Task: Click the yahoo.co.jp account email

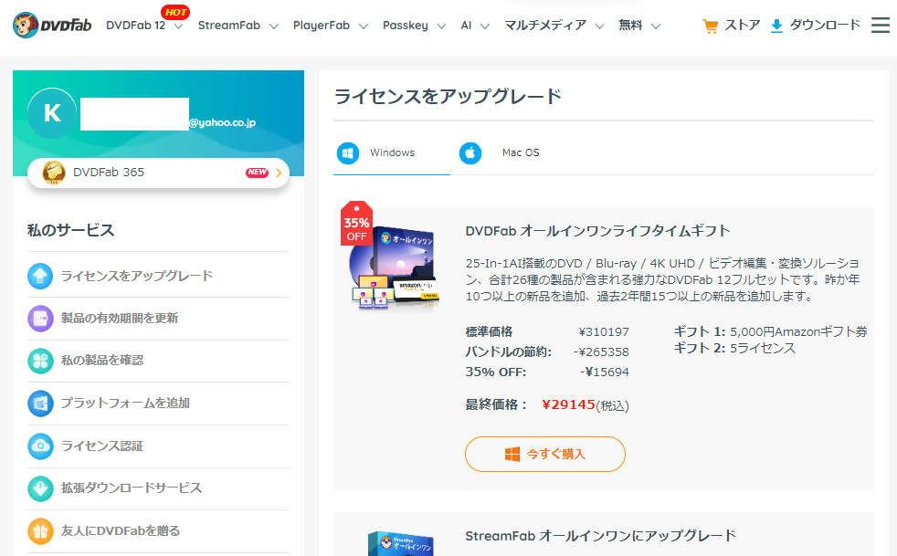Action: [x=223, y=122]
